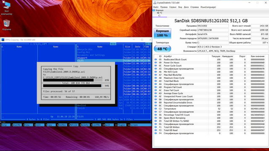The height and width of the screenshot is (151, 269).
Task: Click 'Files processed: 56 of 57' text
Action: tap(59, 91)
